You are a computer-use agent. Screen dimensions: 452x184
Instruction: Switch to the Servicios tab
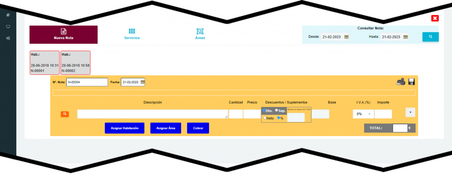point(132,34)
